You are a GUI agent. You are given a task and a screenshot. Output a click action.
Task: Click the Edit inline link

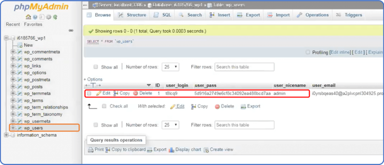point(340,52)
